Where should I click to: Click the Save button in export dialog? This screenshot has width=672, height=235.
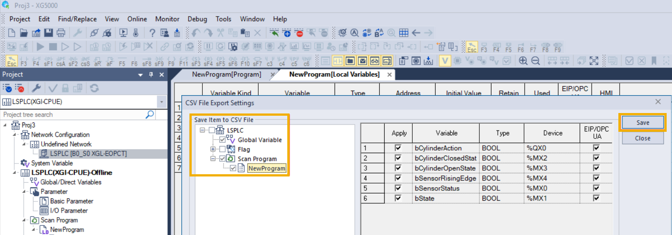pyautogui.click(x=643, y=122)
